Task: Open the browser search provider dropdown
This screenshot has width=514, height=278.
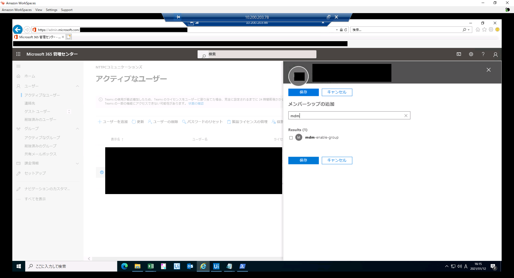Action: click(468, 30)
